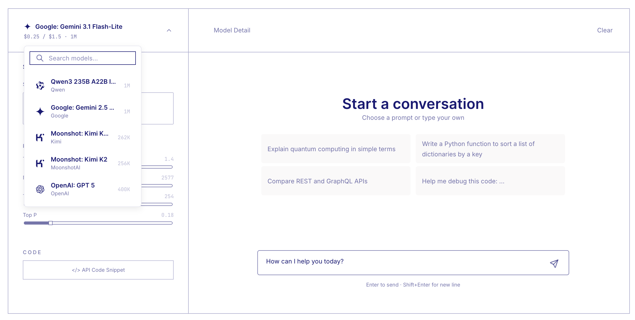Screen dimensions: 635x320
Task: Adjust the Top P slider handle
Action: tap(51, 223)
